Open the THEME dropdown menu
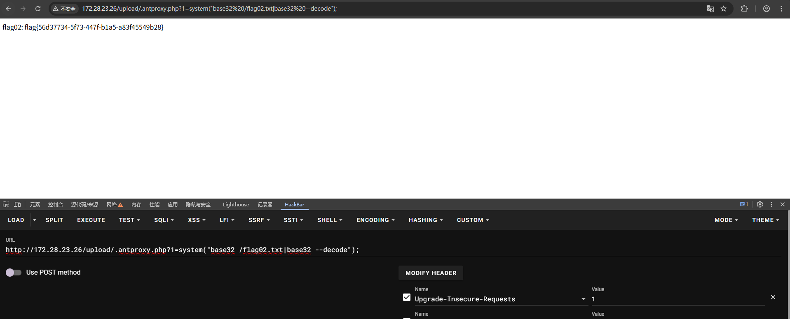 point(766,220)
